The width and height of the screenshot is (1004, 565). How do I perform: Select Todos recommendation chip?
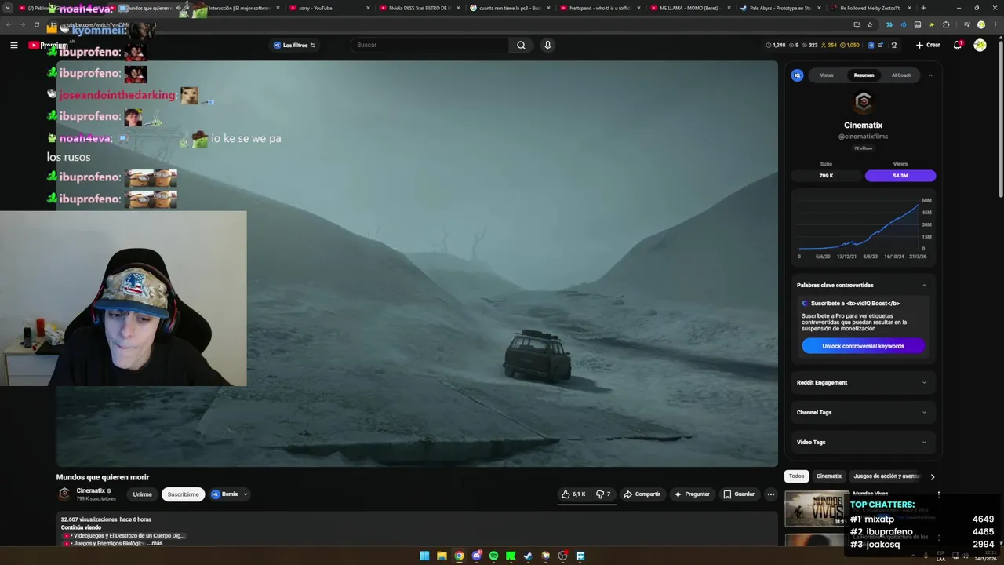[x=796, y=476]
